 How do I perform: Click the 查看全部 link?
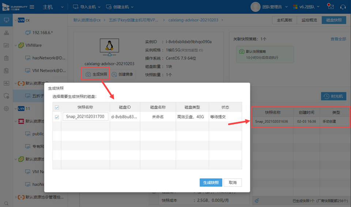coord(338,39)
